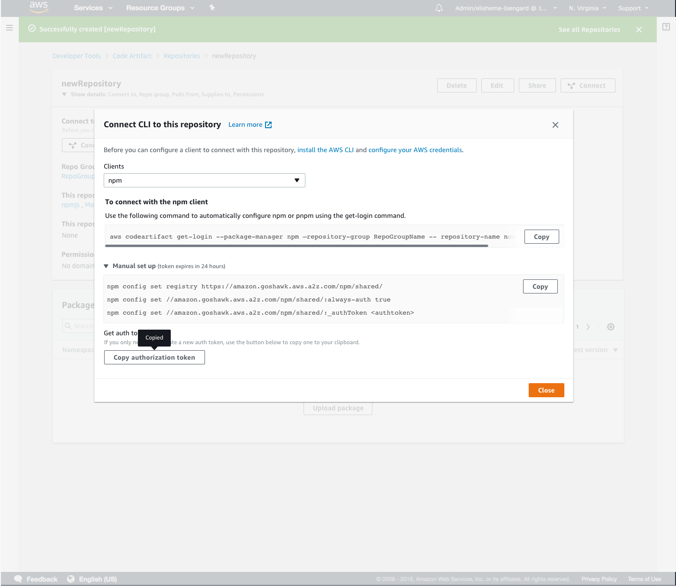Sort by Latest version column
Screen dimensions: 676x586
pyautogui.click(x=596, y=350)
